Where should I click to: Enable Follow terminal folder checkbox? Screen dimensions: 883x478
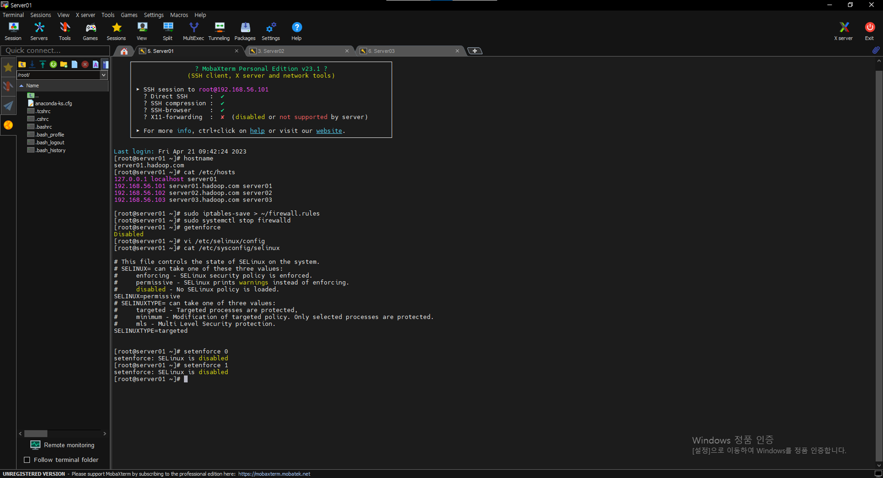pyautogui.click(x=27, y=460)
